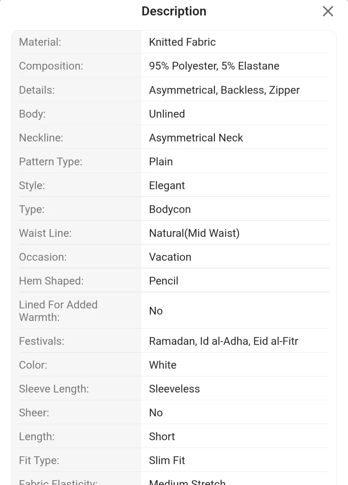Click the Occasion value Vacation
The image size is (348, 485).
point(170,257)
